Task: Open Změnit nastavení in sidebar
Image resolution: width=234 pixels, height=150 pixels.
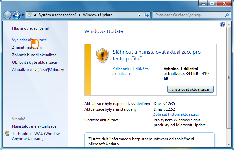Action: pos(27,47)
